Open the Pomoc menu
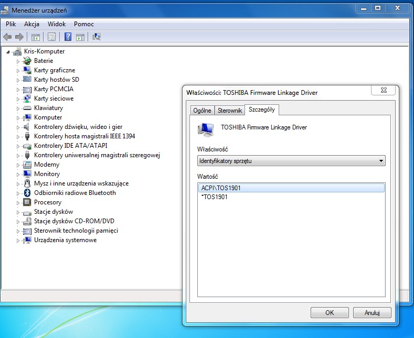The image size is (414, 338). pos(84,24)
